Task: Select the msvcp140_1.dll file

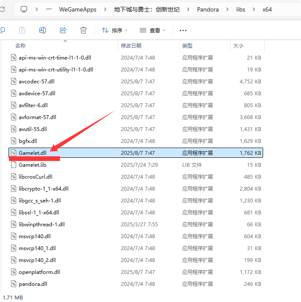Action: coord(37,248)
